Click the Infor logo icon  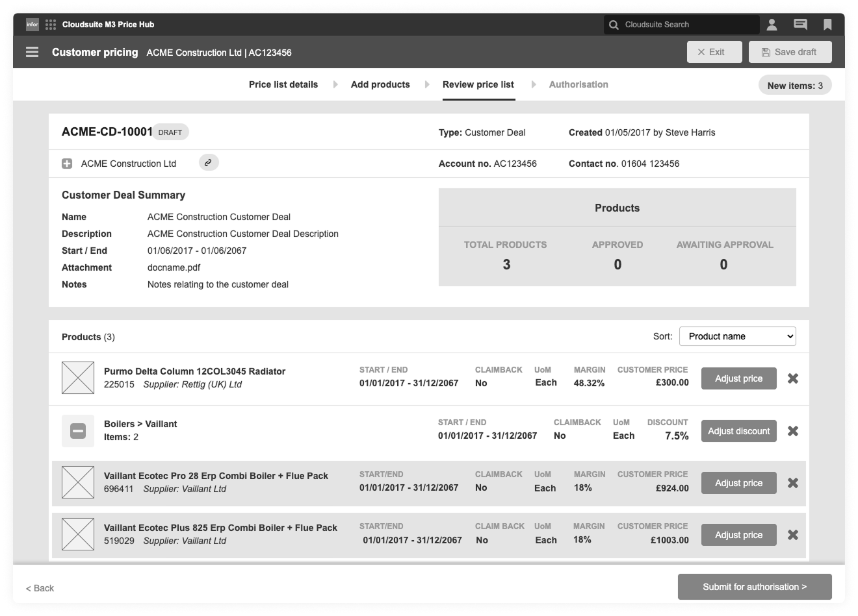32,25
